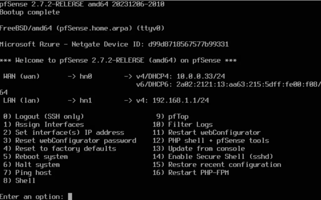Click 4) Reset to factory defaults
Image resolution: width=321 pixels, height=200 pixels.
pos(60,148)
